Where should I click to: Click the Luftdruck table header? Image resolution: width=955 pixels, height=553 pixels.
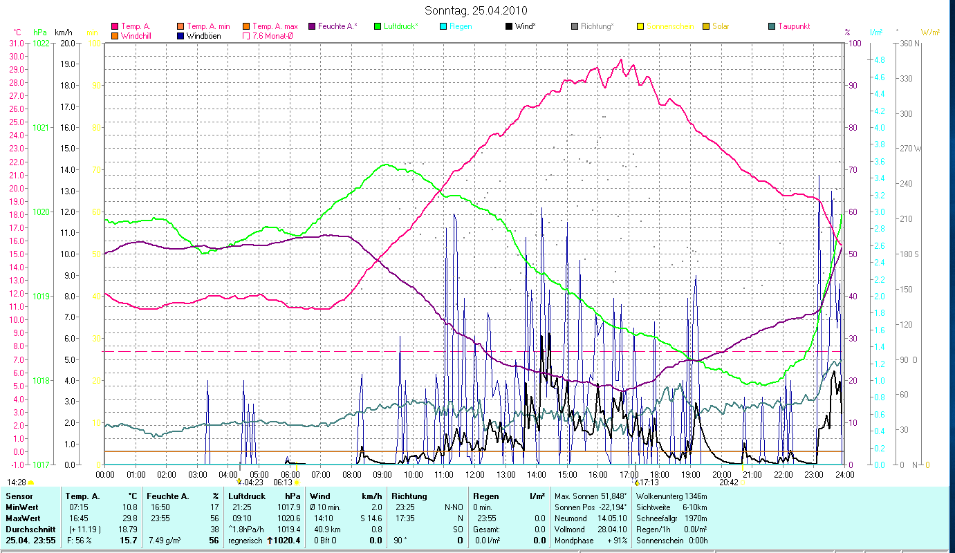(x=247, y=496)
